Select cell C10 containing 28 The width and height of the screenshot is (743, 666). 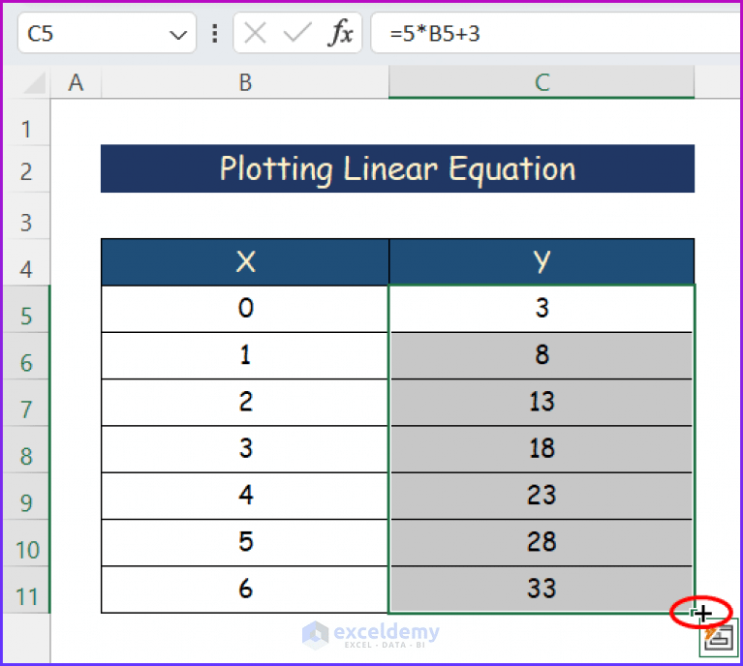coord(542,542)
